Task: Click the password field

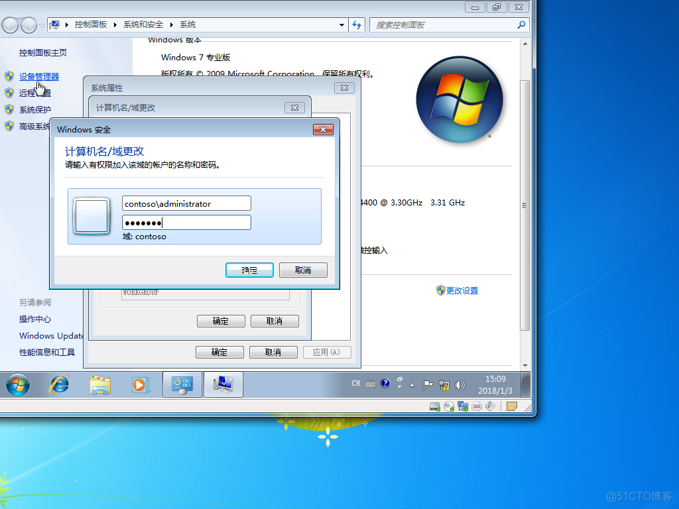Action: coord(186,223)
